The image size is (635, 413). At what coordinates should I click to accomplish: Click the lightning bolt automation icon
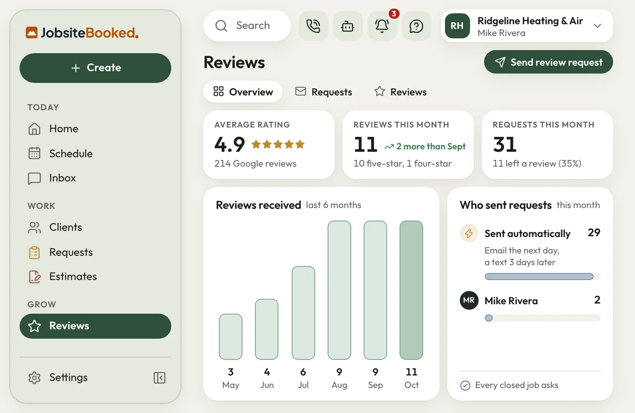(x=469, y=233)
